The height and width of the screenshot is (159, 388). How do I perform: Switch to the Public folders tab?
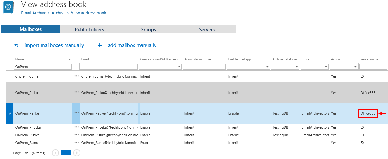pyautogui.click(x=89, y=29)
